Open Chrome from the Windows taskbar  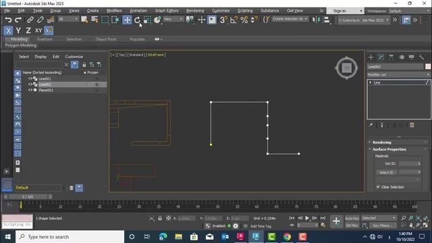coord(287,237)
